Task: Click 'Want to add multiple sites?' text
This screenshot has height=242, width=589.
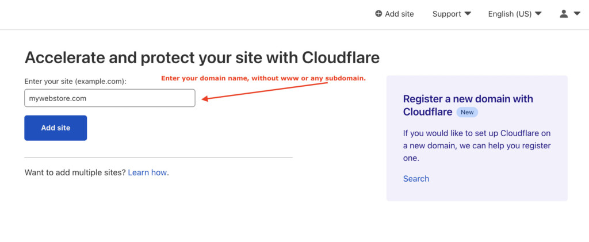Action: (x=75, y=172)
